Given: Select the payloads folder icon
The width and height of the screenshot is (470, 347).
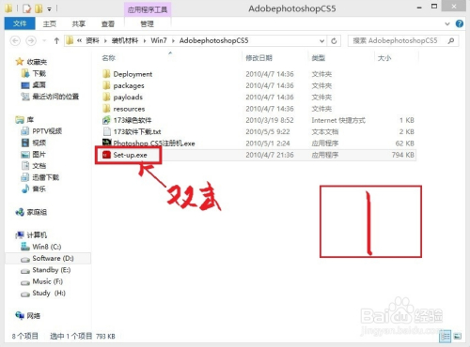Looking at the screenshot, I should click(106, 98).
